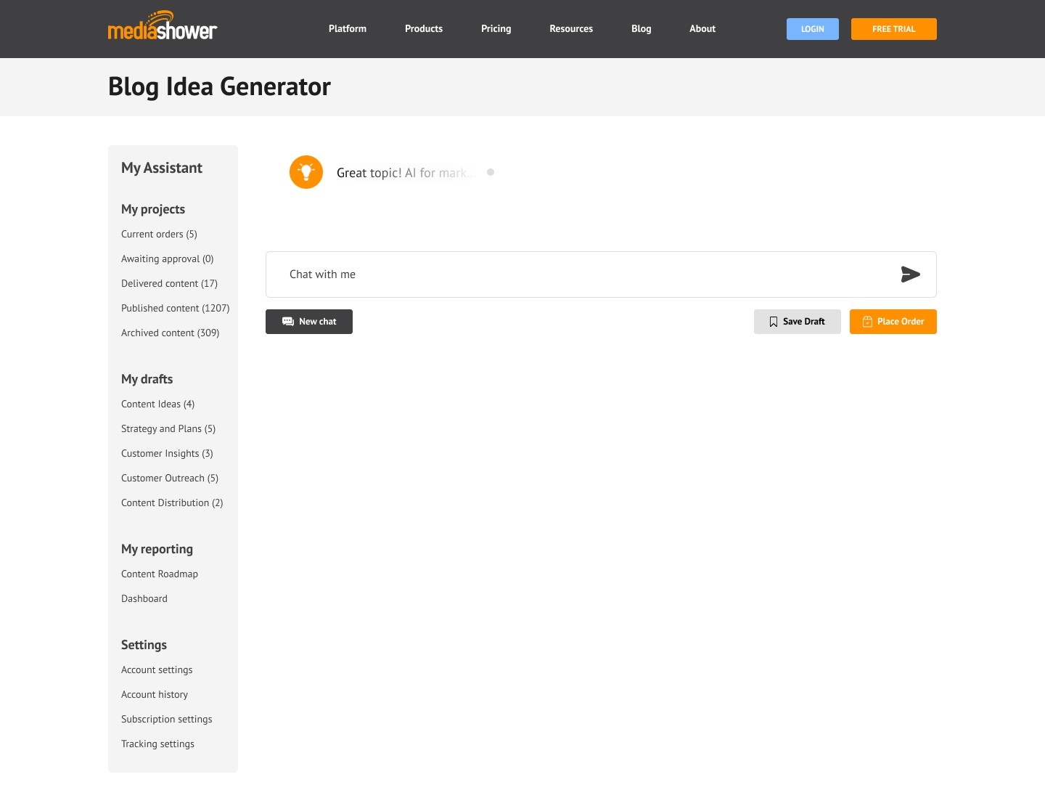The height and width of the screenshot is (806, 1045).
Task: View Delivered content (17)
Action: pos(169,283)
